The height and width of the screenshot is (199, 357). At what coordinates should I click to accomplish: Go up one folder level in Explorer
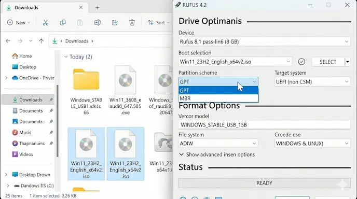point(41,41)
